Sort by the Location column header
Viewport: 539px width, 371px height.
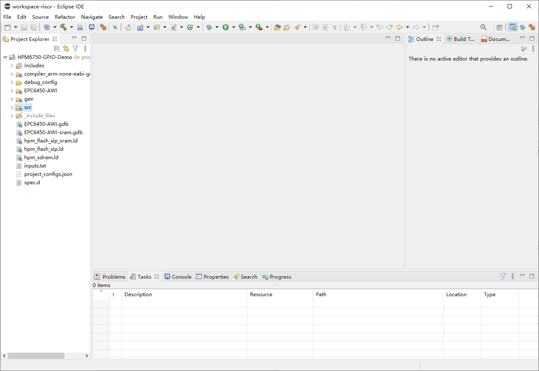click(x=462, y=294)
